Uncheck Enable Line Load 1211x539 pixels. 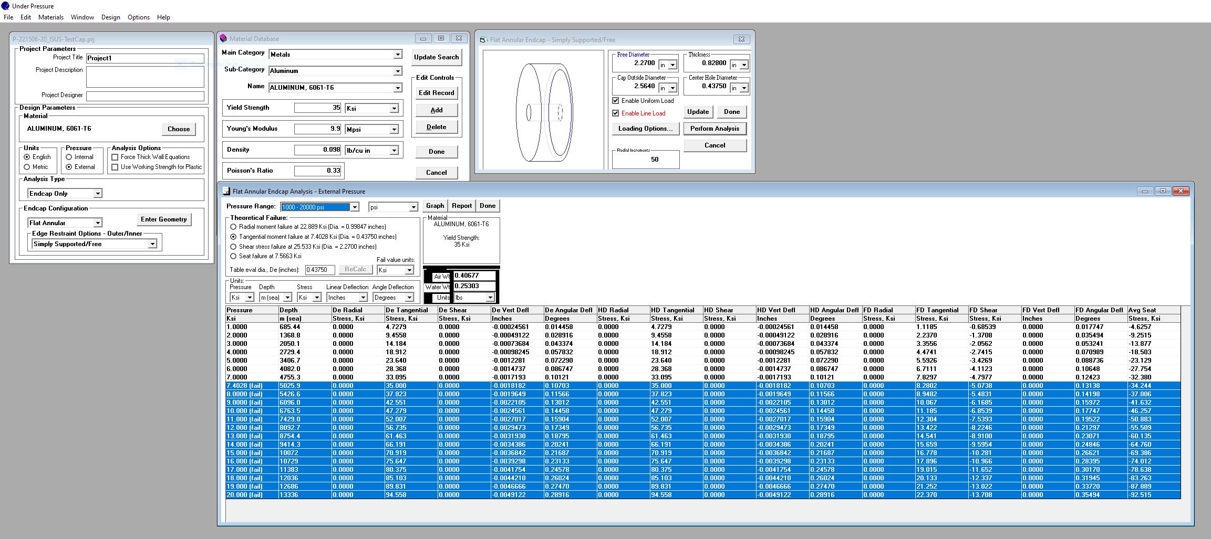tap(616, 113)
